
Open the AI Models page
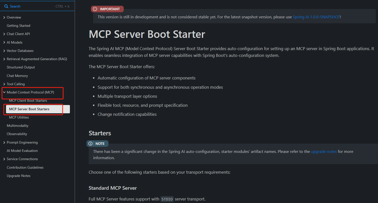tap(15, 42)
